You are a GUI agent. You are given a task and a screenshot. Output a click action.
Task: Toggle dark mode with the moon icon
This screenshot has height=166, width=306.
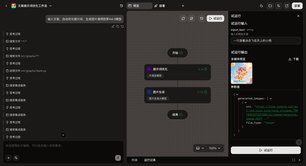(261, 6)
